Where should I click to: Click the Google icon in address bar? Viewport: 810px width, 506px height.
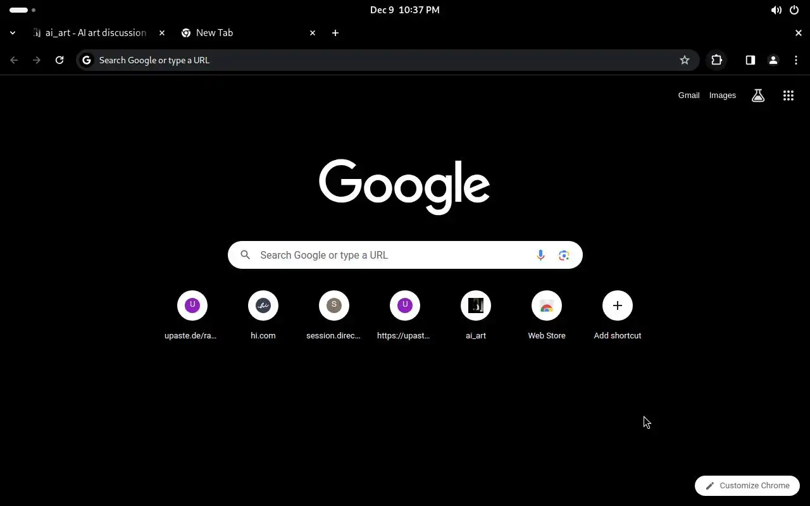(x=87, y=60)
